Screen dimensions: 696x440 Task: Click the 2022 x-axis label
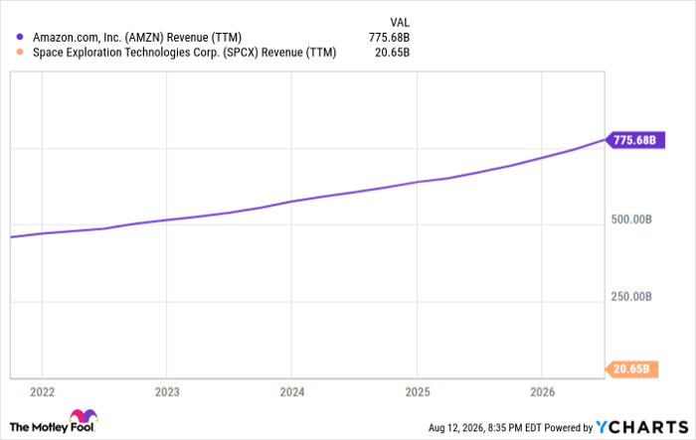pyautogui.click(x=42, y=392)
